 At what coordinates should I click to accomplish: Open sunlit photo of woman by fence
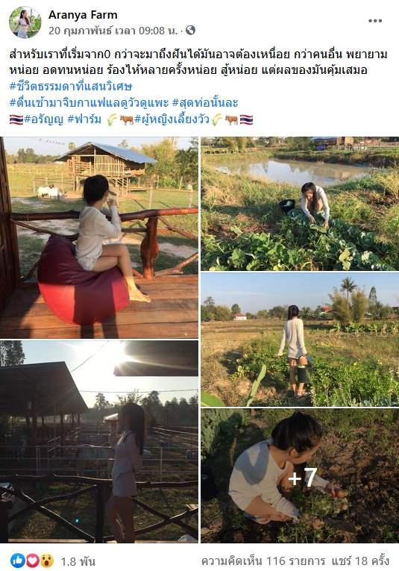[99, 442]
